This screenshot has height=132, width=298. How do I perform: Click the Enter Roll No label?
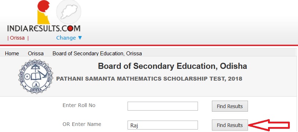(x=79, y=105)
